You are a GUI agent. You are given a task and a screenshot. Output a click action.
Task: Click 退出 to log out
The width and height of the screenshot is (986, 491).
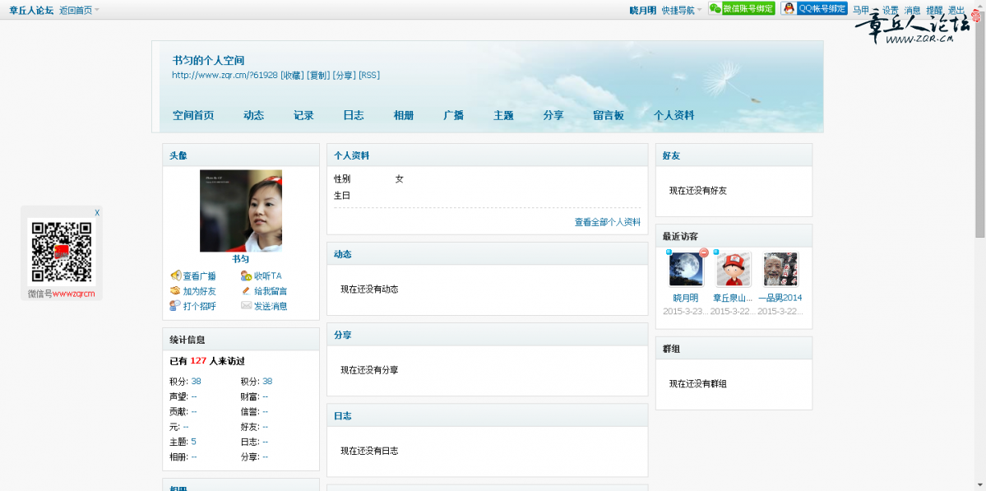[956, 10]
